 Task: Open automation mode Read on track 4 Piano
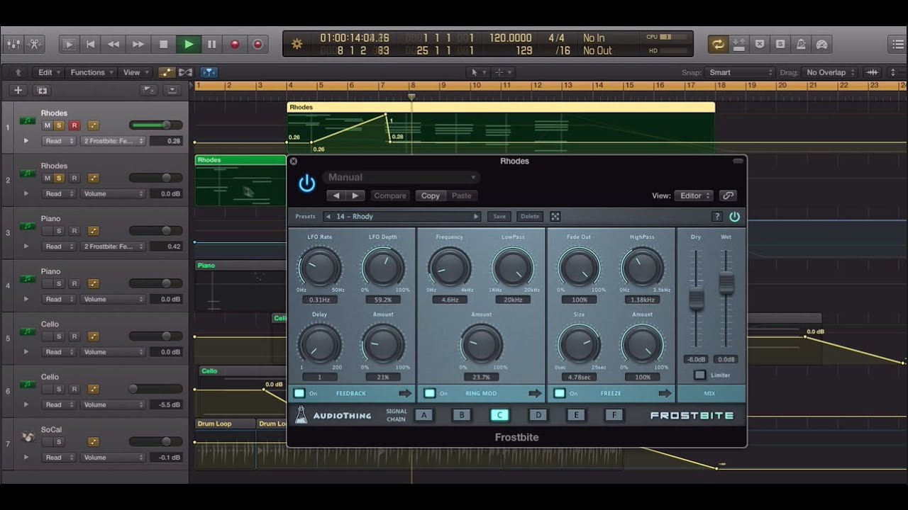tap(59, 299)
